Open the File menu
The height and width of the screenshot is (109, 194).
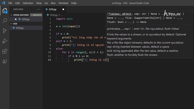pos(10,3)
